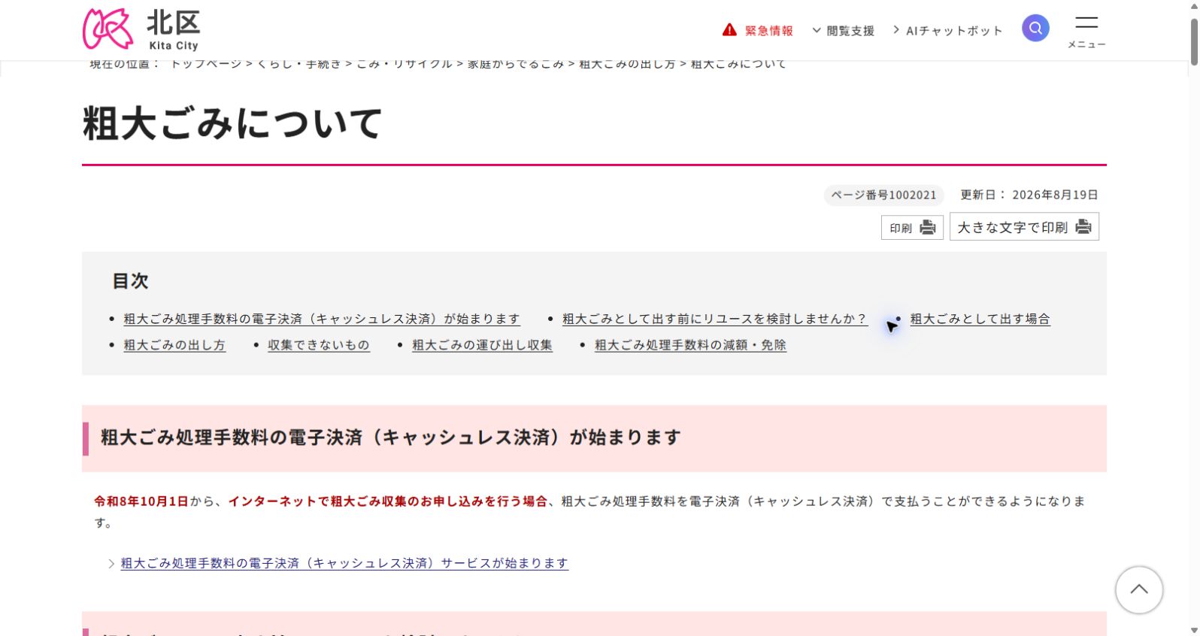Viewport: 1200px width, 636px height.
Task: Select the 粗大ごみの出し方 contents link
Action: coord(174,345)
